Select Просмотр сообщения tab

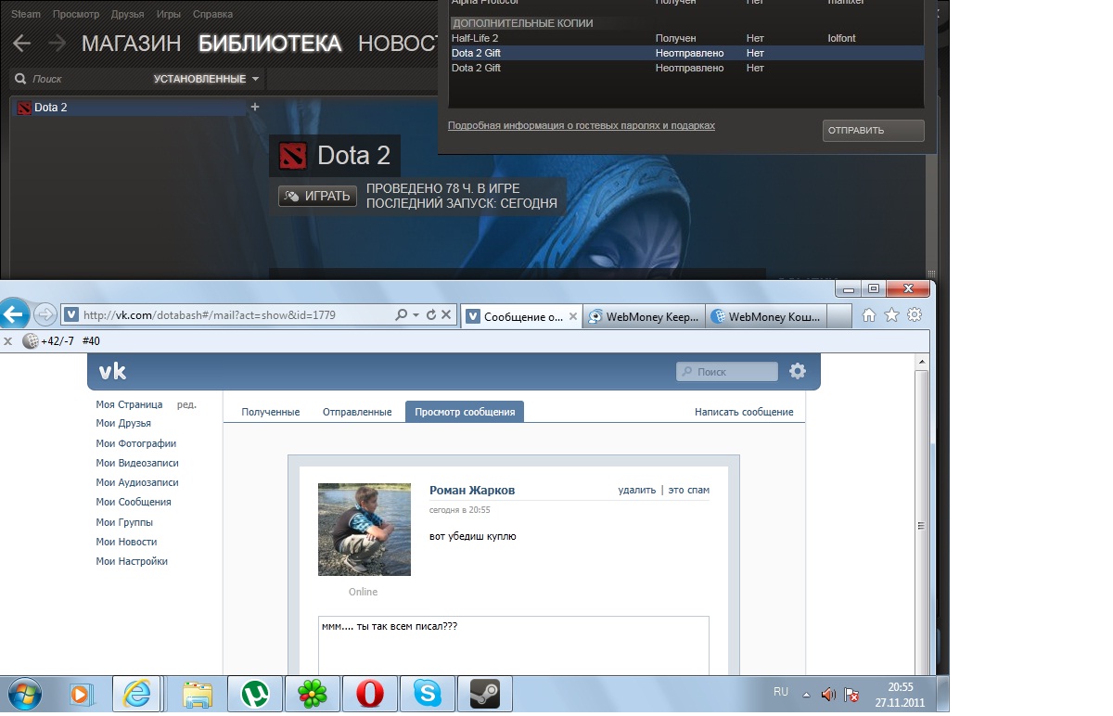coord(465,412)
